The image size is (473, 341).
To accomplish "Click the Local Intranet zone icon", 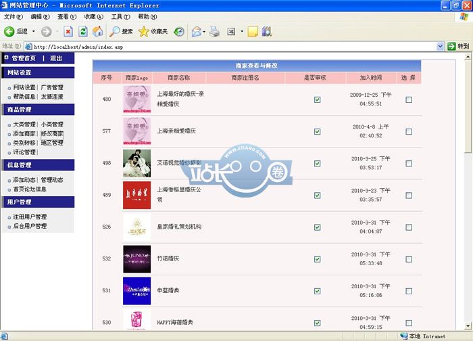I will tap(404, 336).
